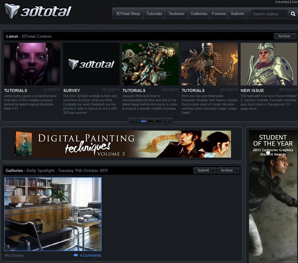Image resolution: width=298 pixels, height=263 pixels.
Task: Click the TUTORIALS heading dated 11/10/2011
Action: coord(16,90)
